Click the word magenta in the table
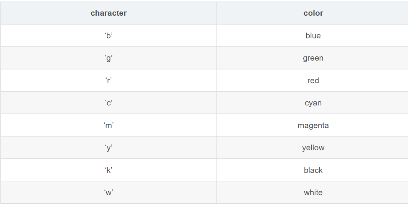The width and height of the screenshot is (408, 204). (x=313, y=126)
